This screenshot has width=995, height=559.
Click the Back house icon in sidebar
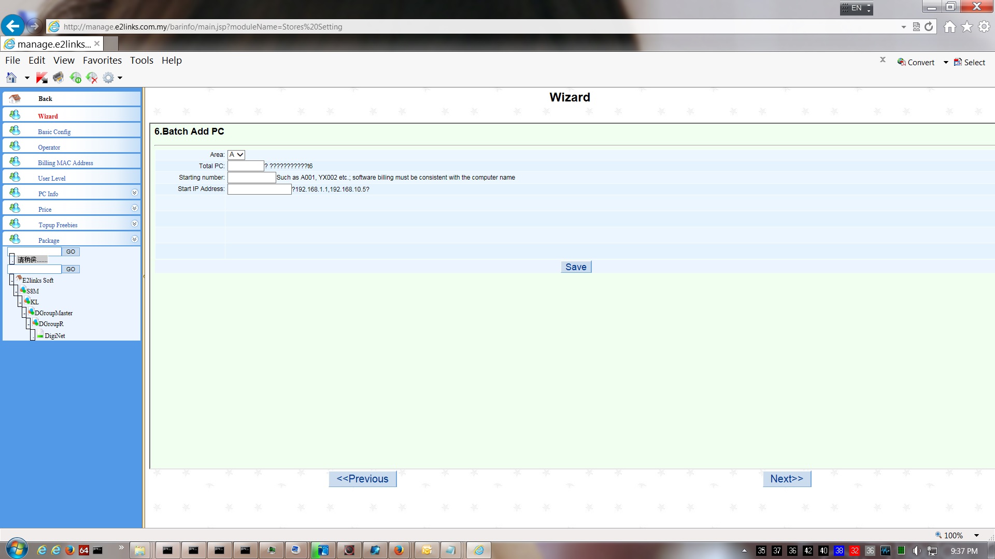click(15, 98)
